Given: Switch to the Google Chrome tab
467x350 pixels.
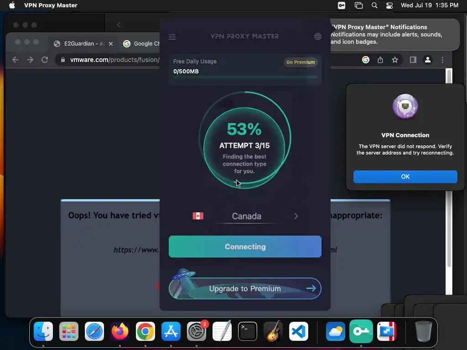Looking at the screenshot, I should 141,43.
